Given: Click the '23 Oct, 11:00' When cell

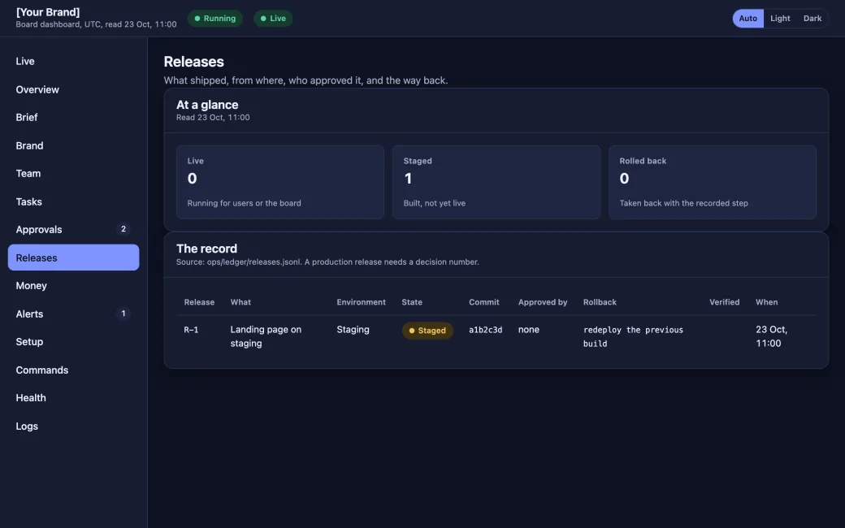Looking at the screenshot, I should (772, 336).
